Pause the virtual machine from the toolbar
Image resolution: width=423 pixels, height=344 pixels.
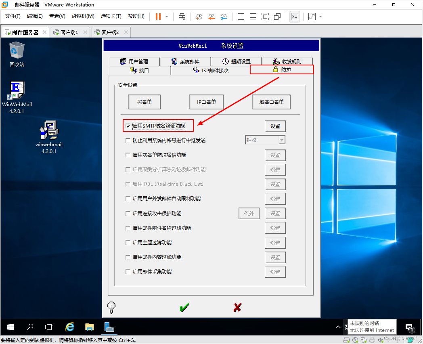click(158, 17)
